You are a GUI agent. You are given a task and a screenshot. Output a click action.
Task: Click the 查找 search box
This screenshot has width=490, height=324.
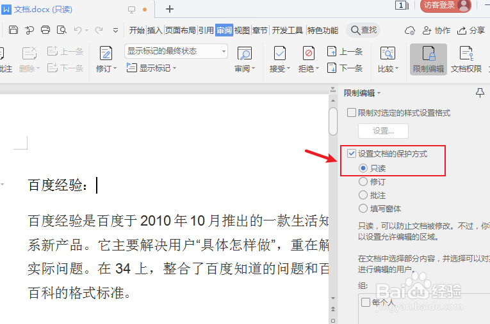[x=364, y=30]
